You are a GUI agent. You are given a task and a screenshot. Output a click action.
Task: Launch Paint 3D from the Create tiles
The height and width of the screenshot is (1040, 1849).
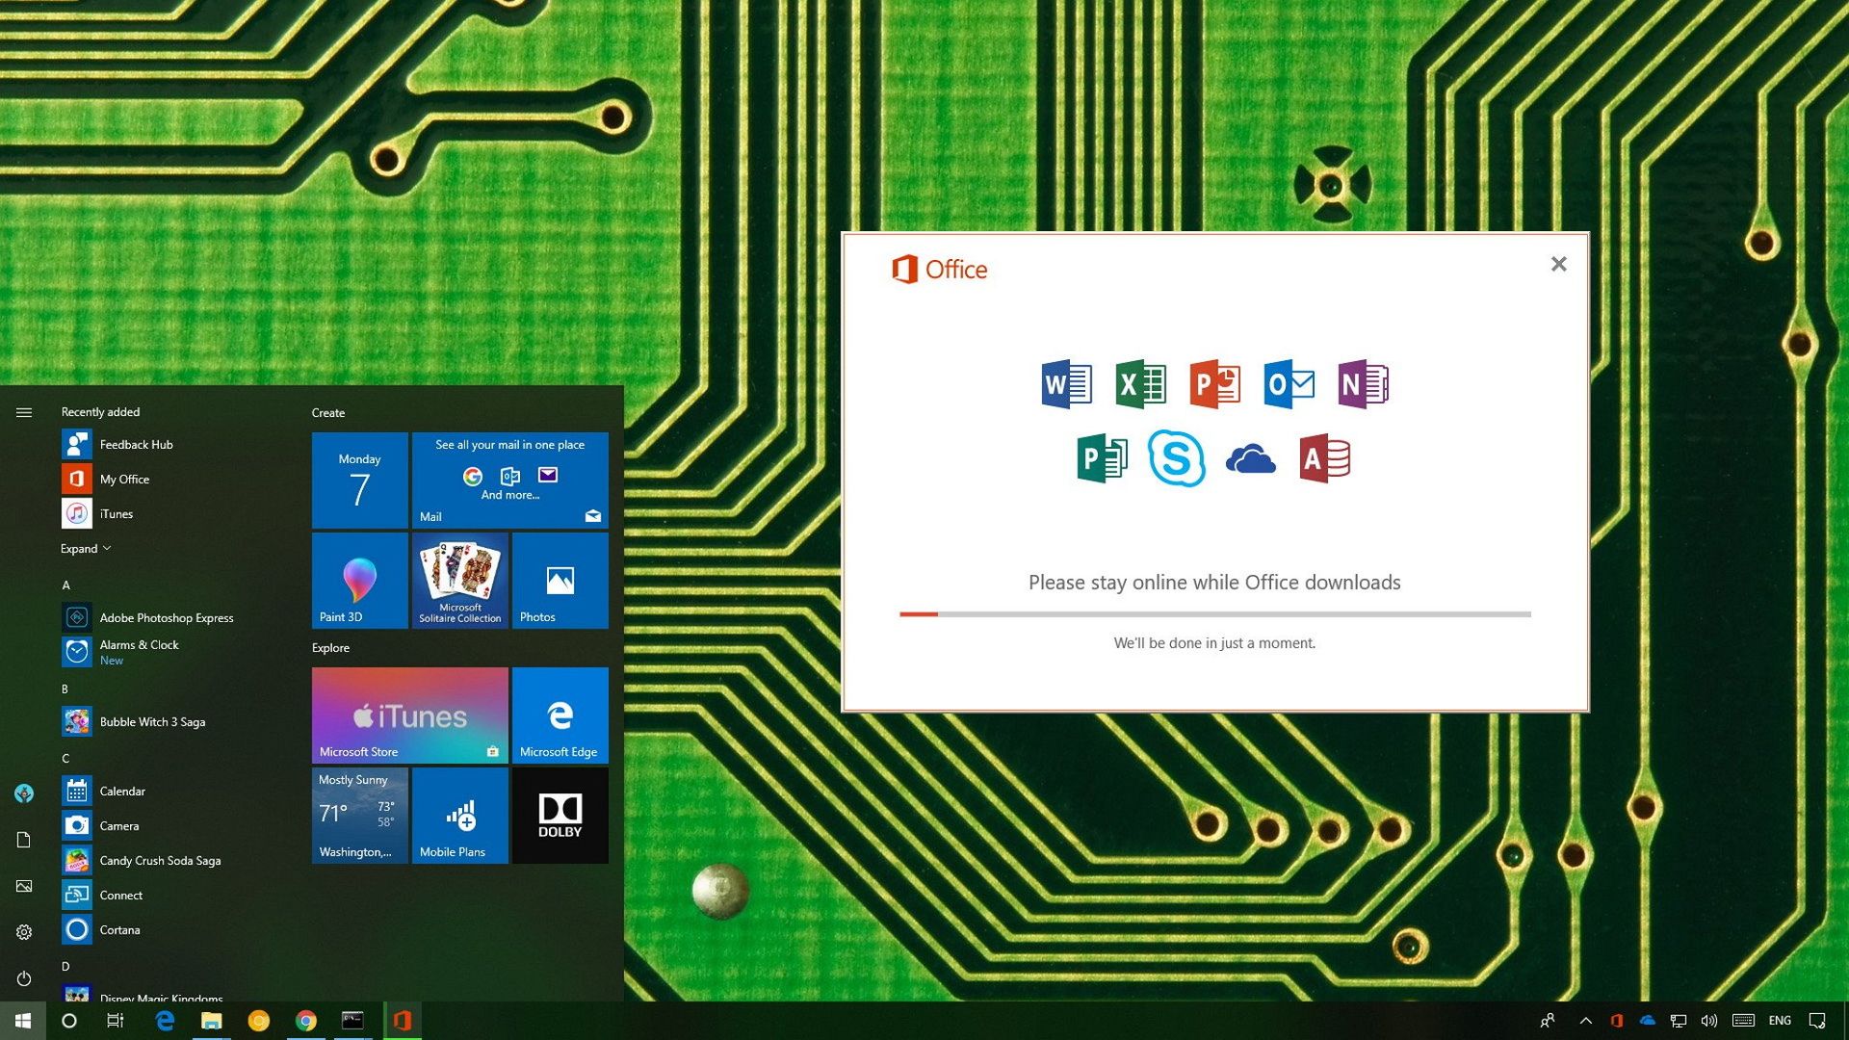tap(359, 581)
